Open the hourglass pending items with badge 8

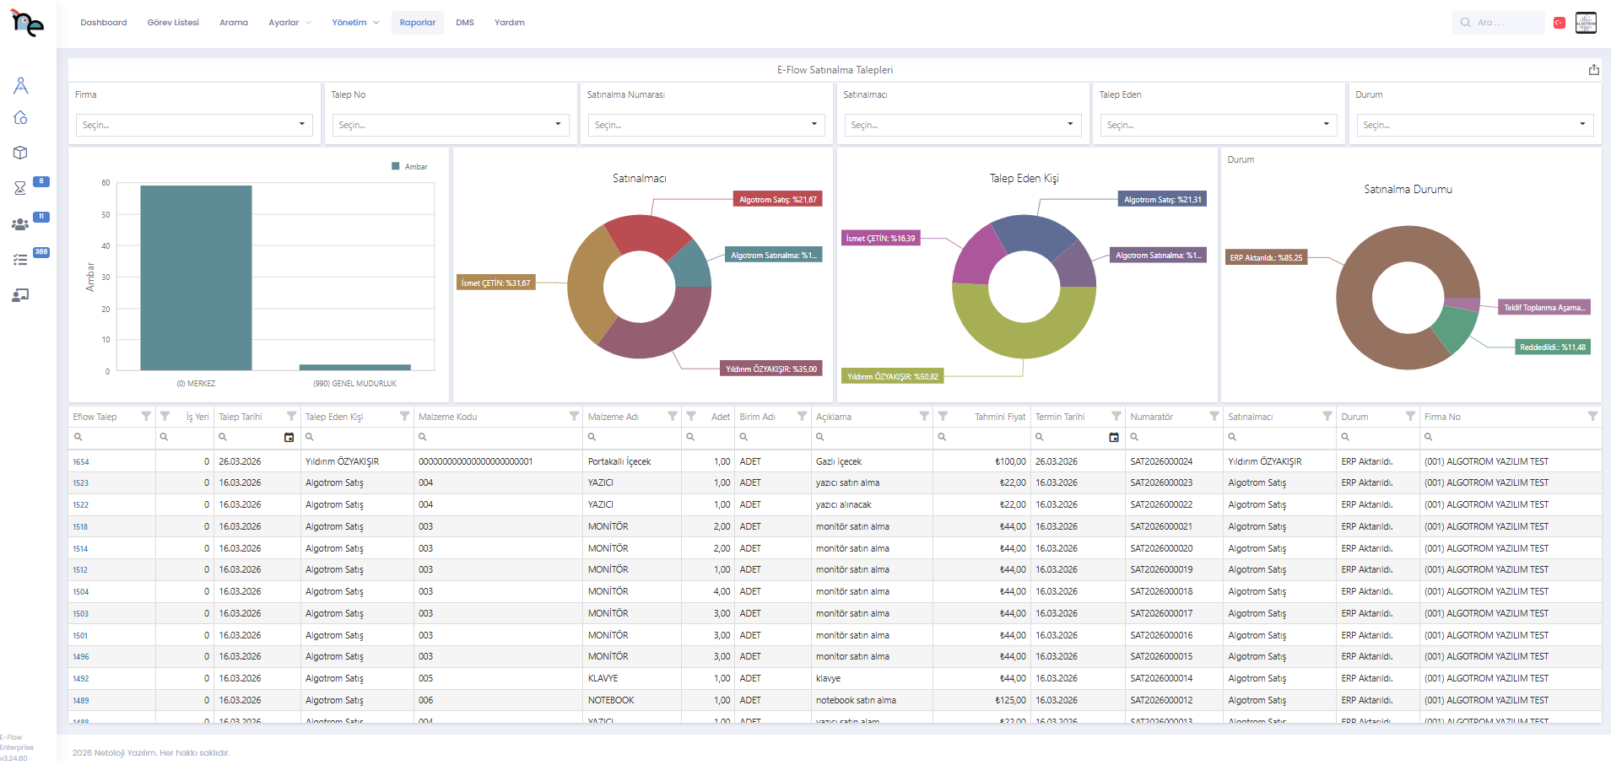pos(20,188)
